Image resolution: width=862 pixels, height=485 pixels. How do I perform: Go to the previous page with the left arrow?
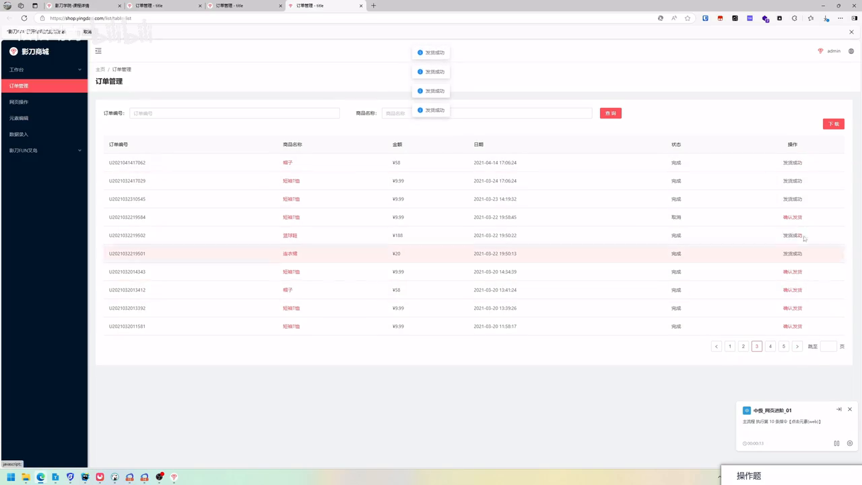(717, 346)
